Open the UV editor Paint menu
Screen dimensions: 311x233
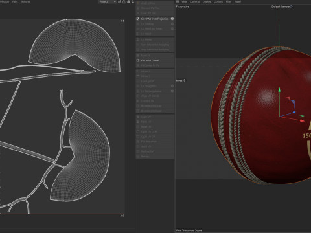[x=15, y=1]
